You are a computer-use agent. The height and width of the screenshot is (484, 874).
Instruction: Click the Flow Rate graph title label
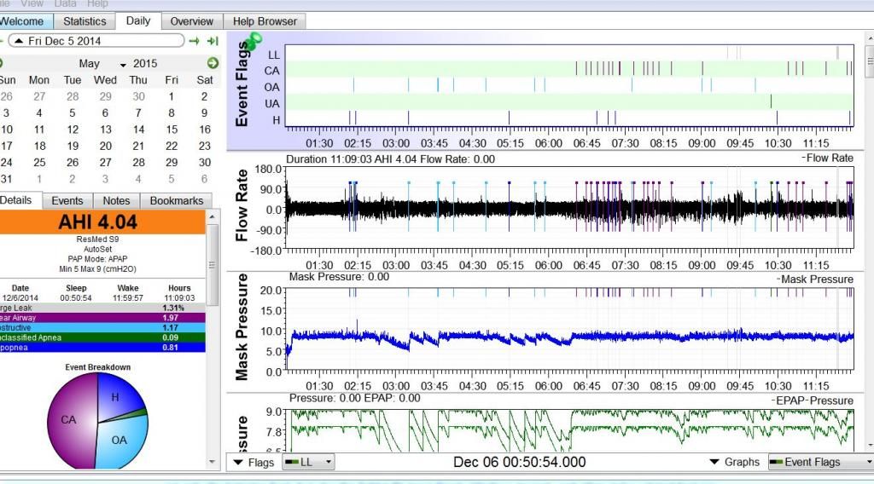[241, 205]
